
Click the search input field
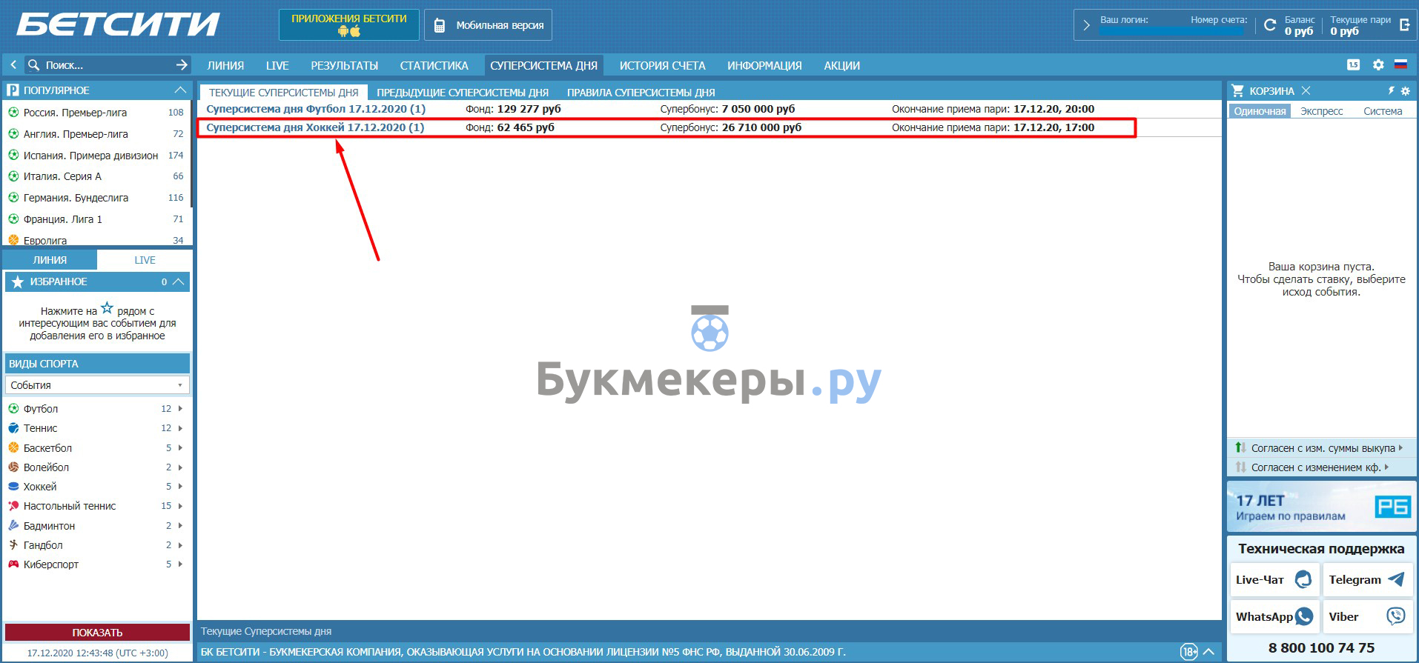click(x=104, y=65)
